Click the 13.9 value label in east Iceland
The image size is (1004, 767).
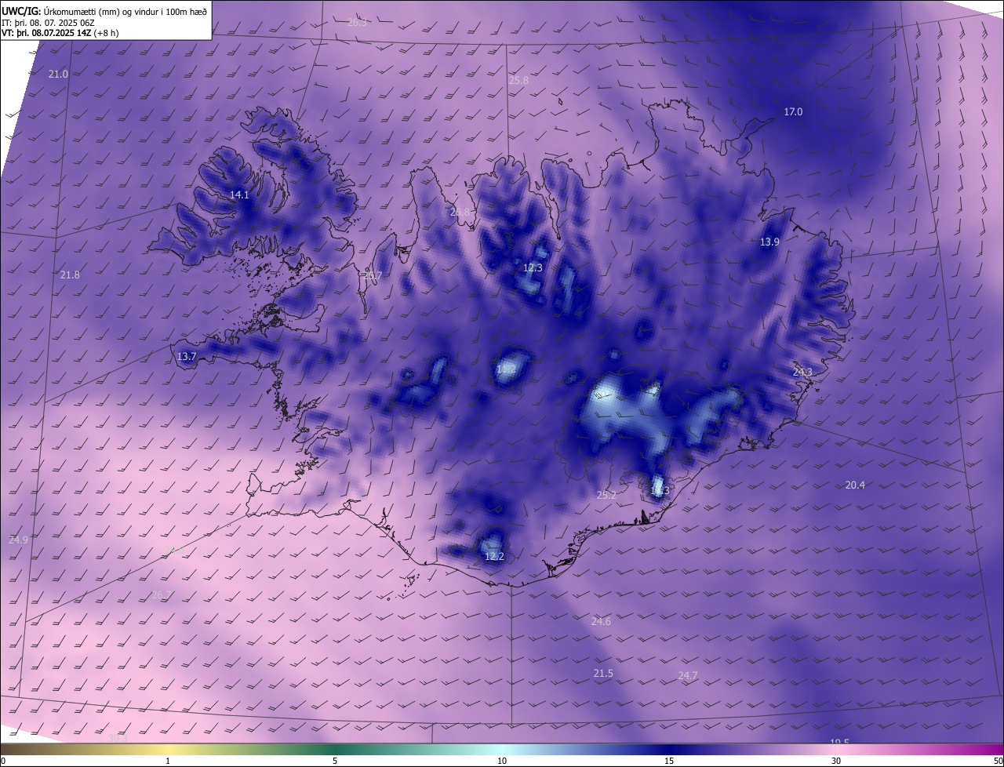[x=769, y=242]
